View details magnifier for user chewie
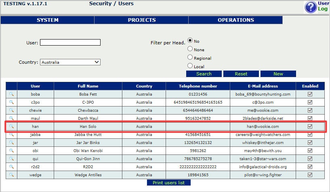The image size is (330, 192). pyautogui.click(x=11, y=110)
